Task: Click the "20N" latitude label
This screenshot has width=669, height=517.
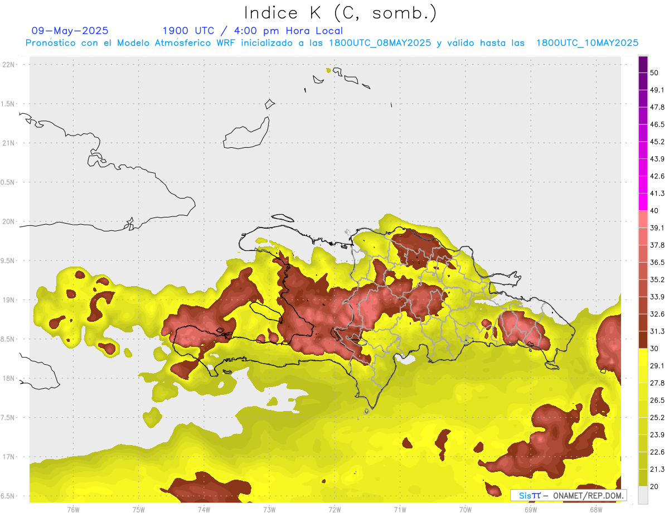Action: [x=9, y=221]
